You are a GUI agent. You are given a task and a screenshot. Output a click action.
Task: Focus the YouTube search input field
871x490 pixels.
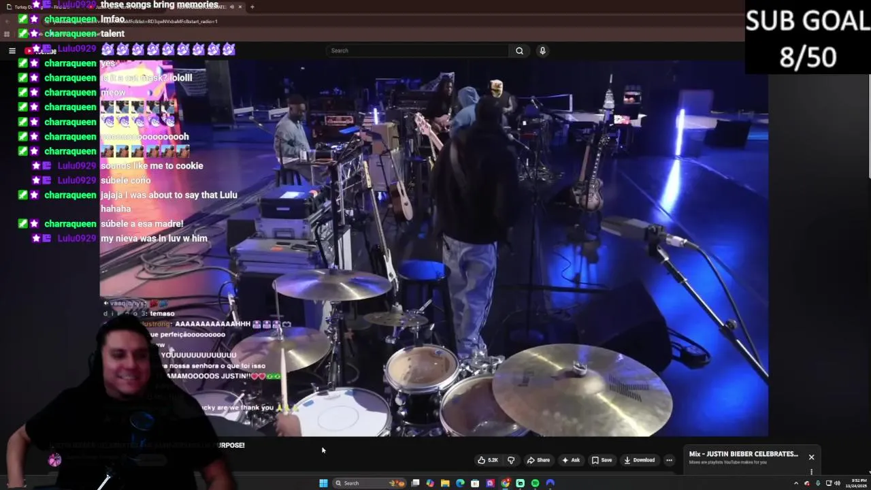(417, 50)
